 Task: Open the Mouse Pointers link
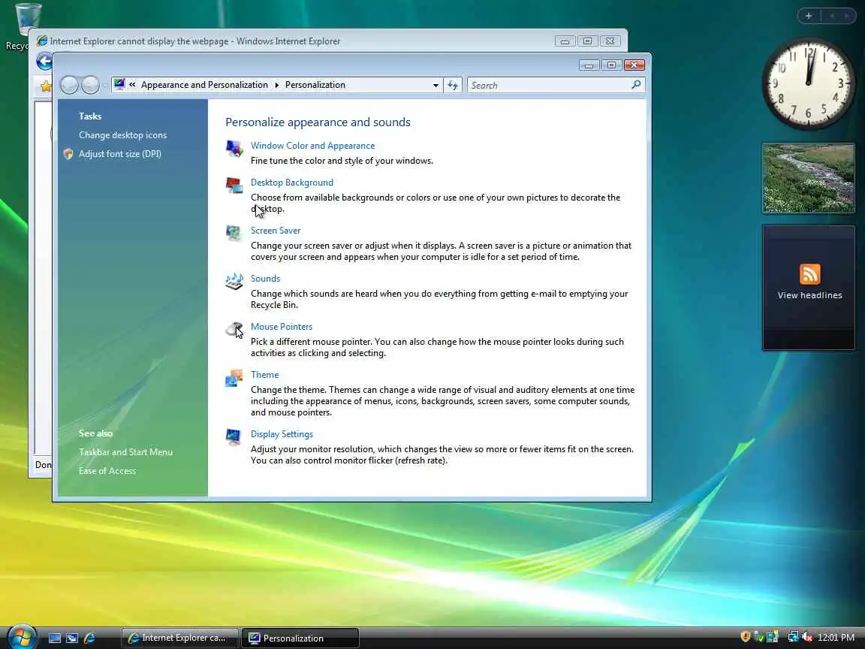coord(282,327)
